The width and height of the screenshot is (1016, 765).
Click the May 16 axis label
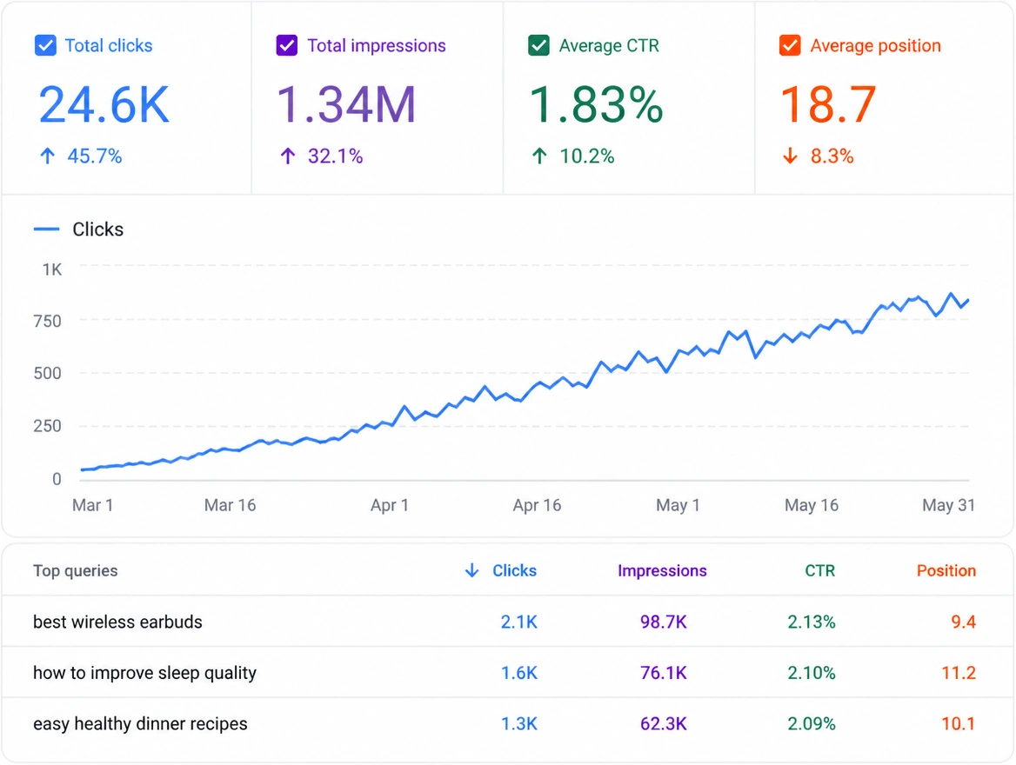tap(812, 505)
